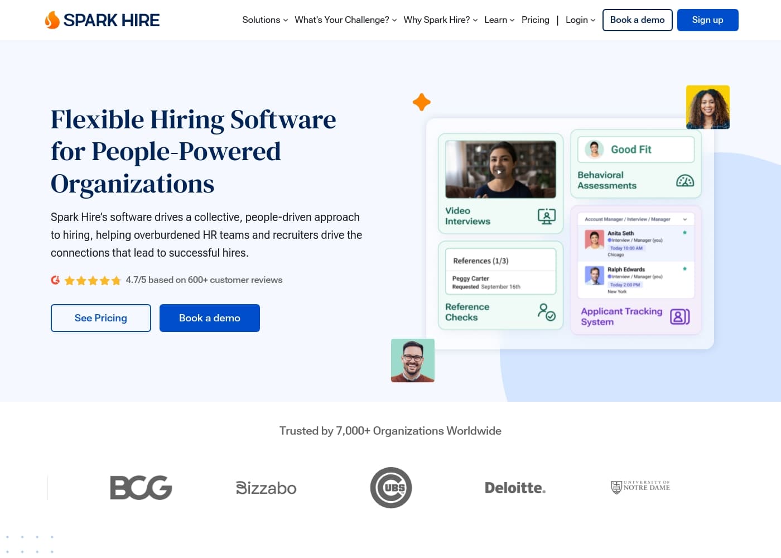This screenshot has height=558, width=781.
Task: Click the Bizzabo logo
Action: point(266,488)
